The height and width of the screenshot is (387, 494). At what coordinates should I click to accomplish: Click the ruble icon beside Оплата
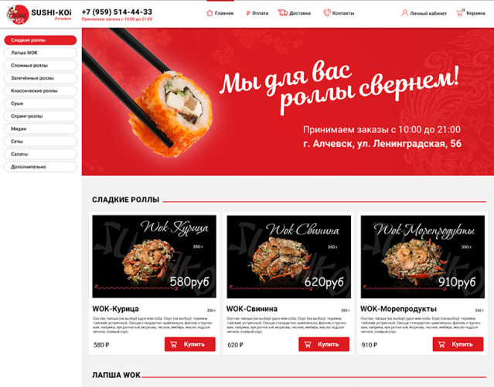(x=248, y=13)
